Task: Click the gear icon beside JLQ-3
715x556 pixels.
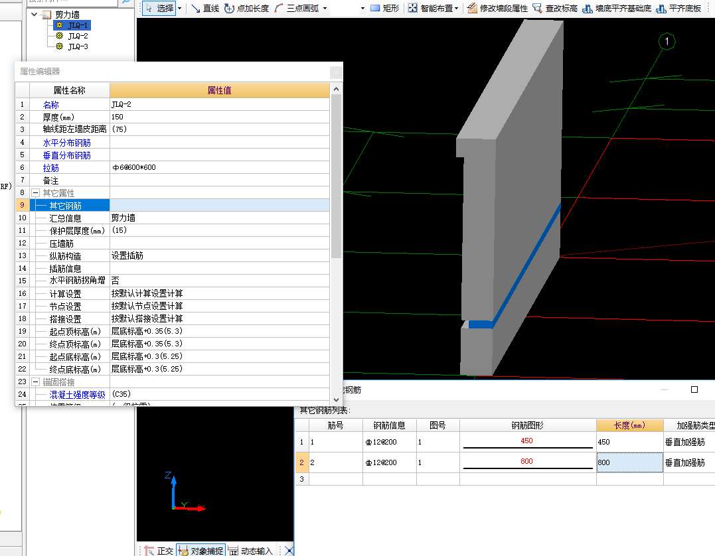Action: pyautogui.click(x=59, y=46)
